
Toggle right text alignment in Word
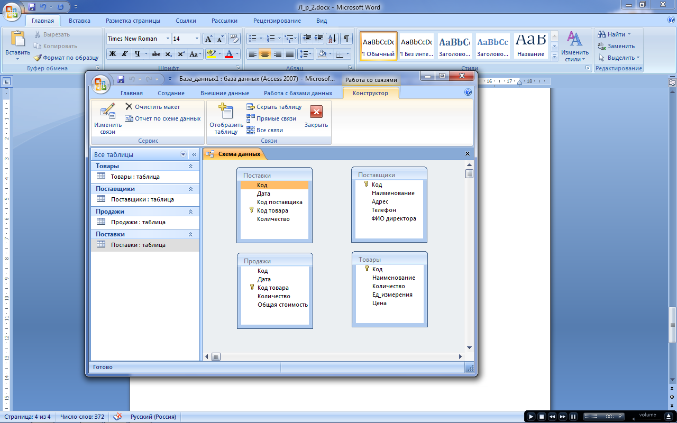(x=277, y=54)
